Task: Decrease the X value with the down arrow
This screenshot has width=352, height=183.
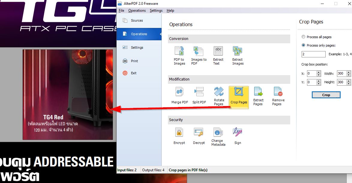Action: coord(318,75)
